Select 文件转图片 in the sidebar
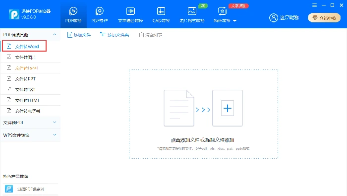This screenshot has width=347, height=196. [30, 57]
